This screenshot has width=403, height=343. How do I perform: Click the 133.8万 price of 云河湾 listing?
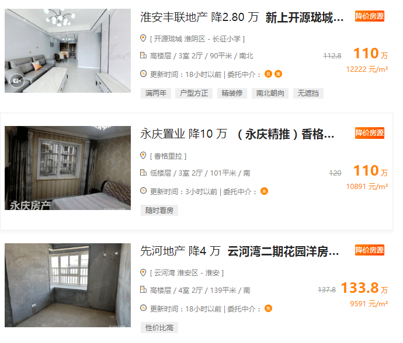click(x=364, y=288)
